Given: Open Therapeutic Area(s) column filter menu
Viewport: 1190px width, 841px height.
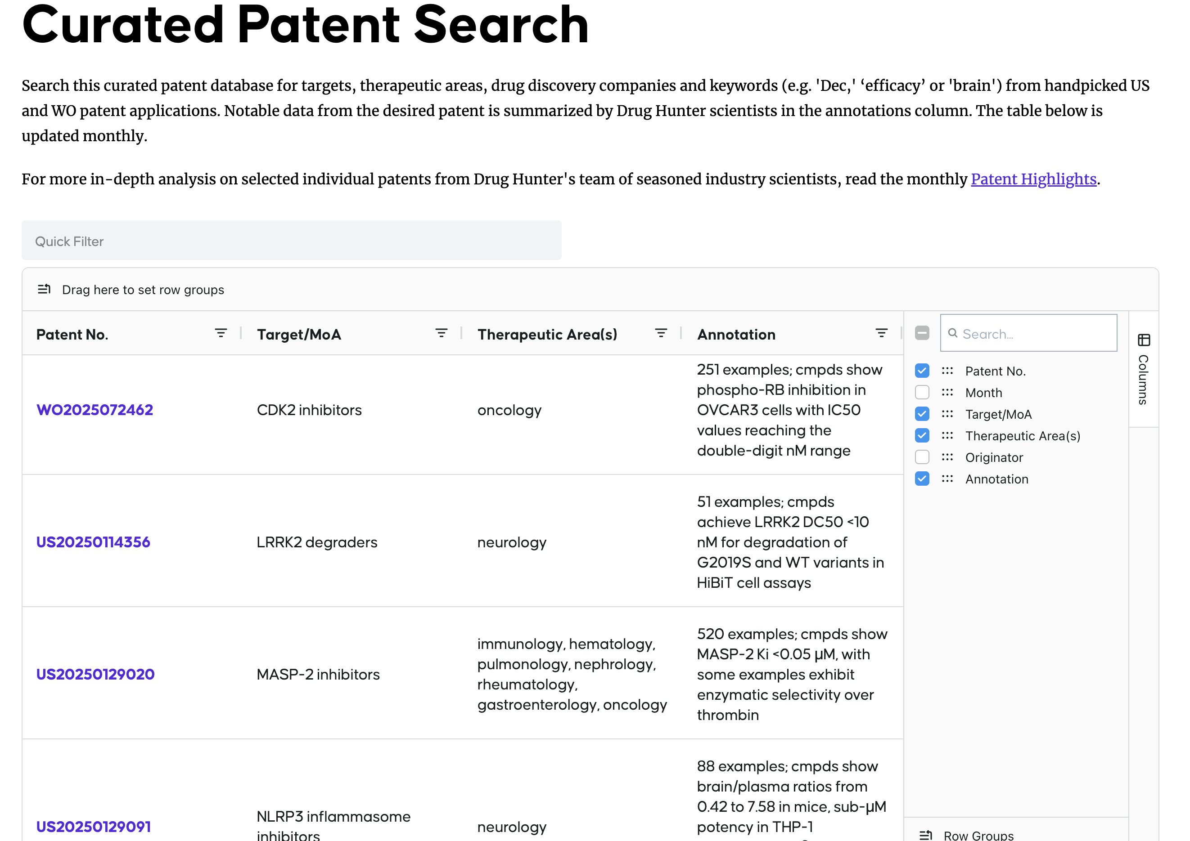Looking at the screenshot, I should [661, 334].
